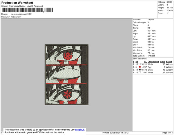
Task: Click the stitch count 15572 in stop 3
Action: point(144,70)
